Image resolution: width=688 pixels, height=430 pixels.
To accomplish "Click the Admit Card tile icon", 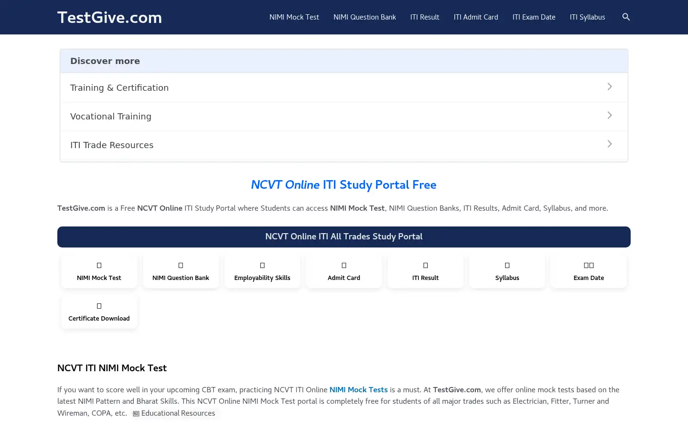I will click(x=344, y=265).
